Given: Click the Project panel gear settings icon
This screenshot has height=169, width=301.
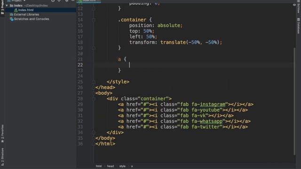Looking at the screenshot, I should pos(67,1).
